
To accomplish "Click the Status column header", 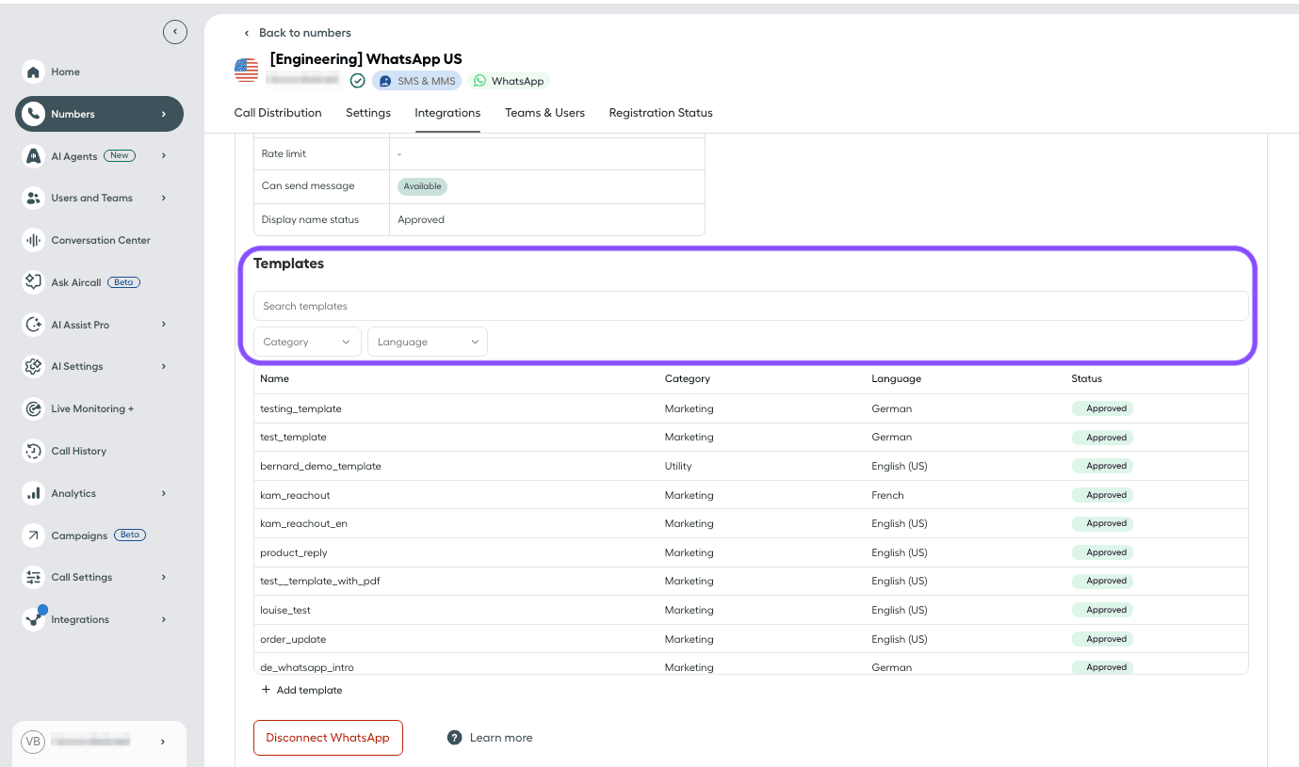I will (x=1086, y=378).
